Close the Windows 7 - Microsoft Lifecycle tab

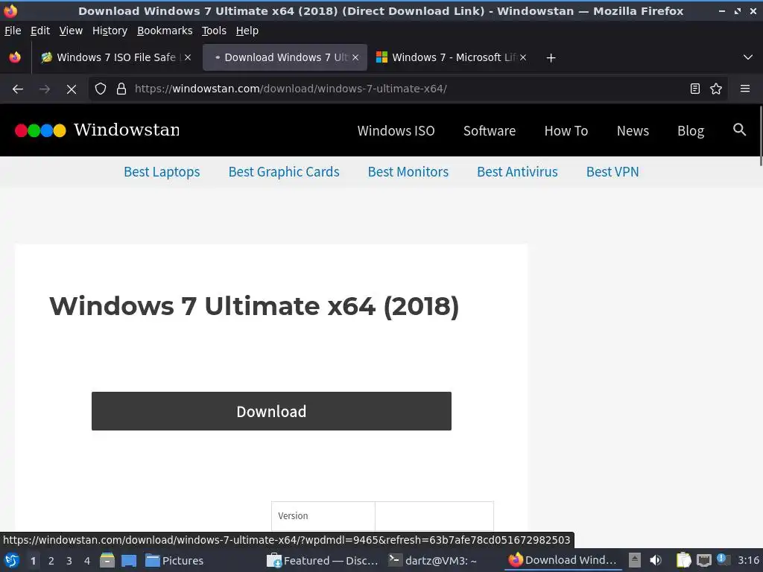(x=522, y=57)
